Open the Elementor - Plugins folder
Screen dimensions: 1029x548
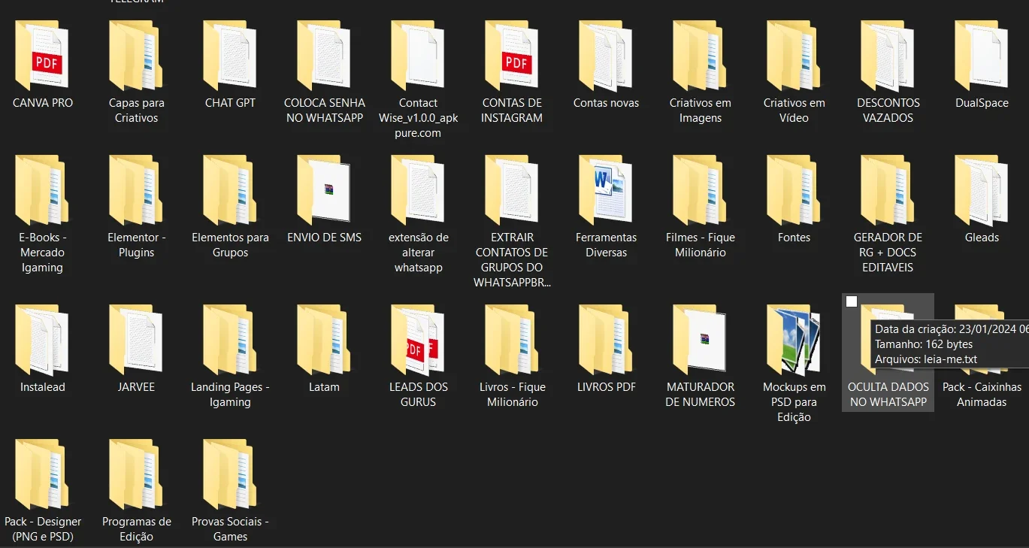pos(136,189)
